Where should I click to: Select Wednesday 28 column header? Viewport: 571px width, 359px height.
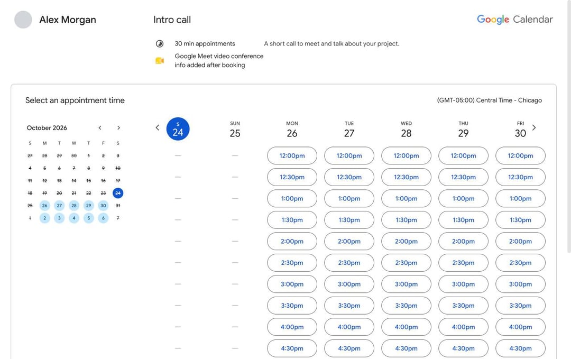tap(406, 130)
